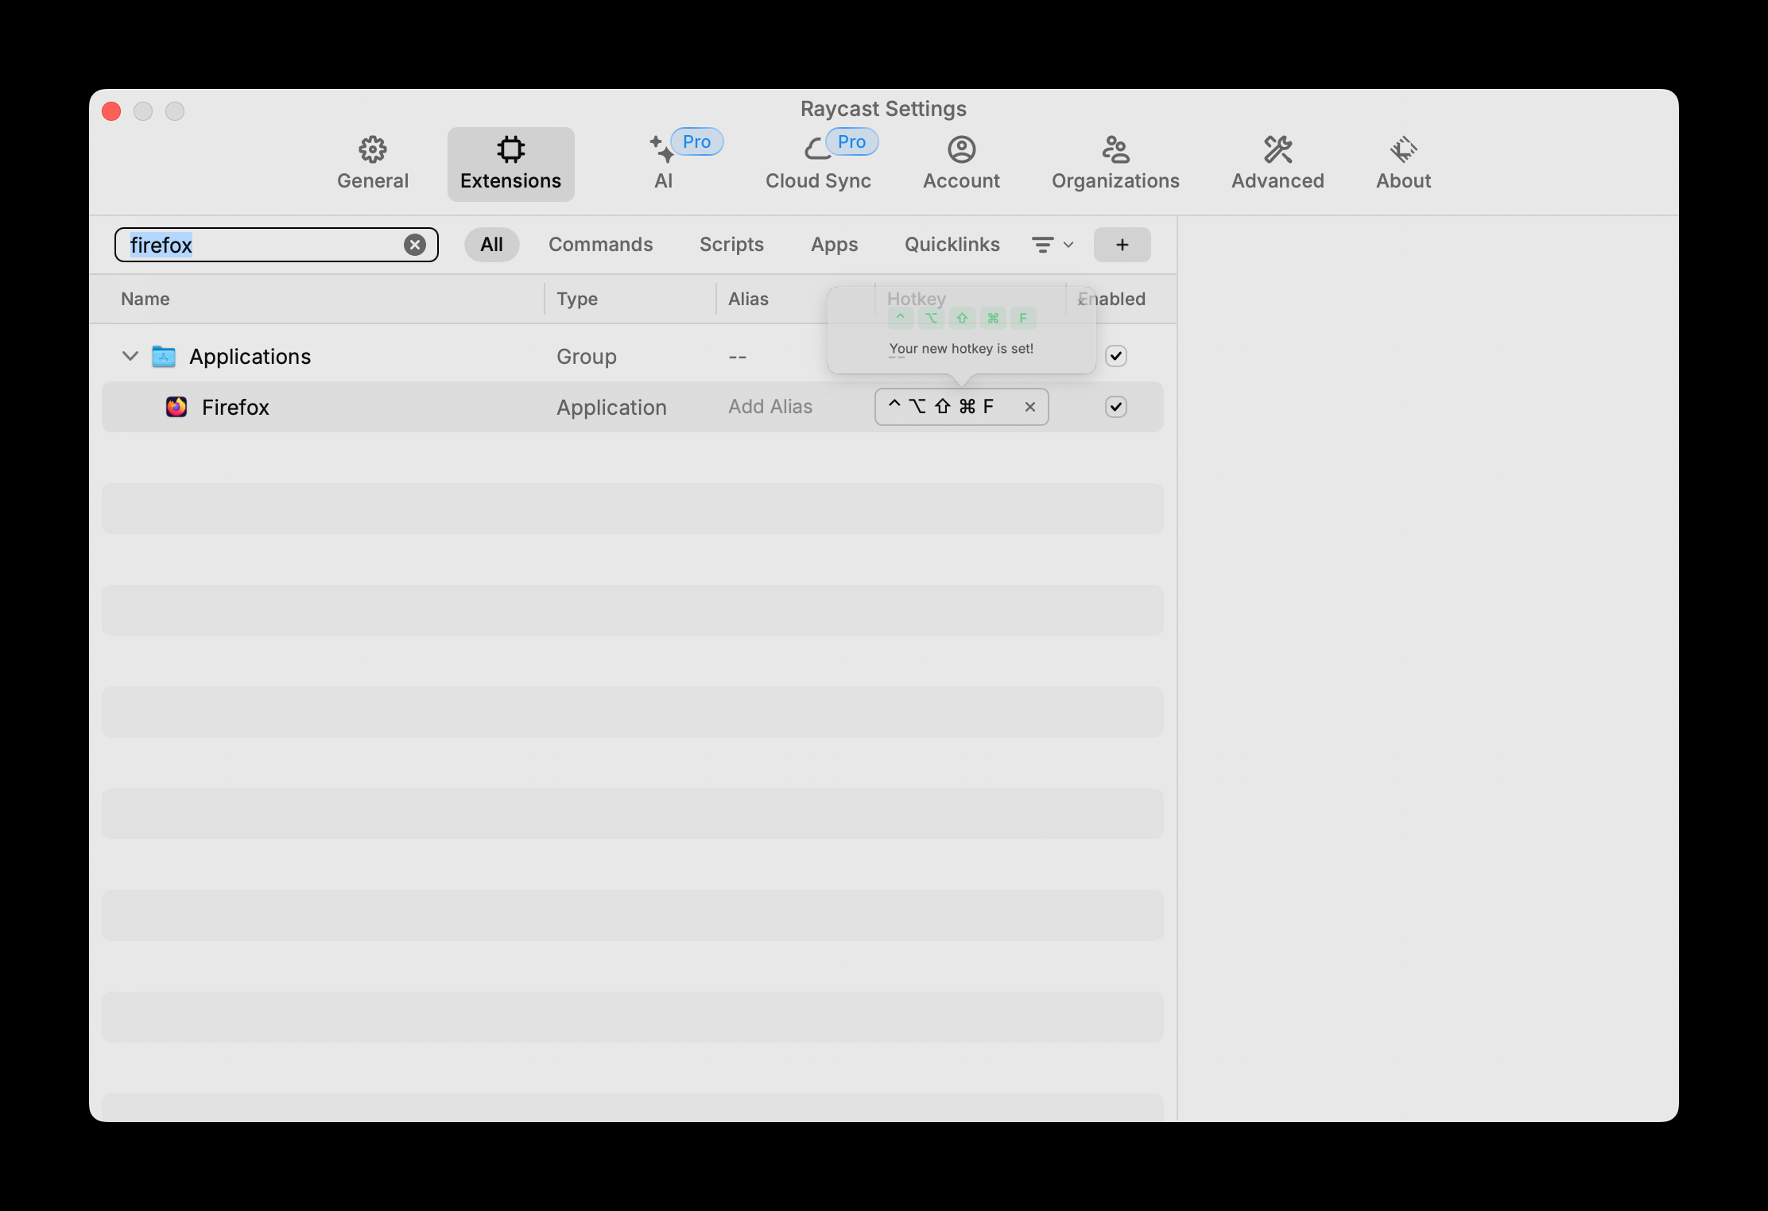This screenshot has width=1768, height=1211.
Task: Disable the Firefox application checkbox
Action: [x=1115, y=407]
